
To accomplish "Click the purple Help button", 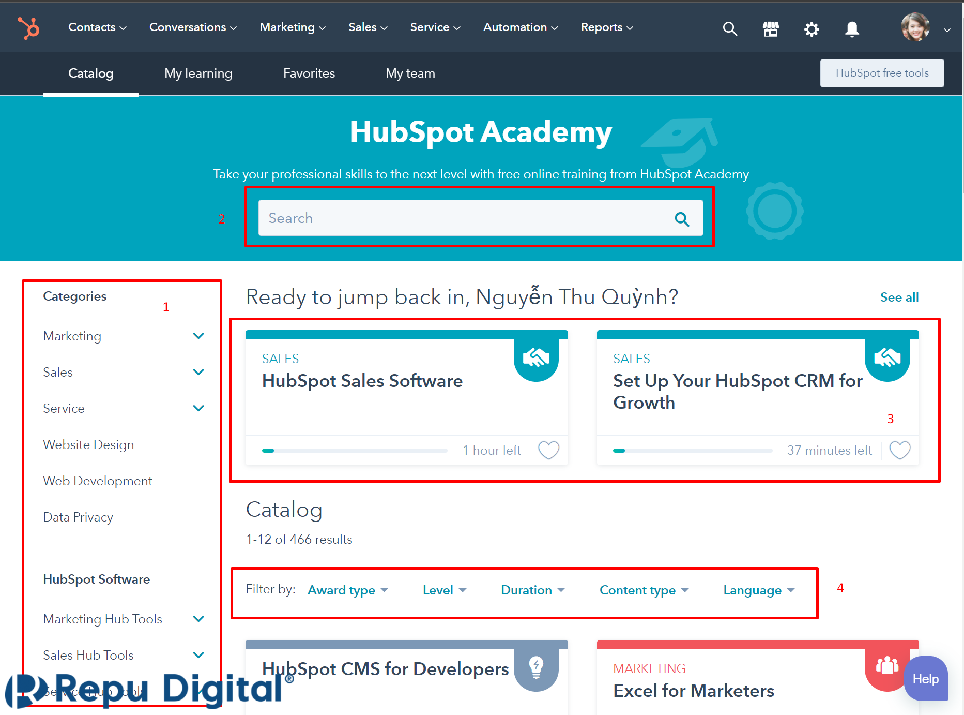I will click(925, 679).
